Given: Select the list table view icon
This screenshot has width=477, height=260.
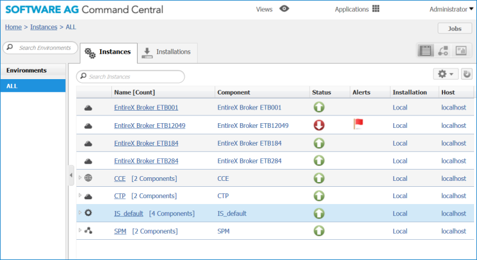Looking at the screenshot, I should click(x=425, y=51).
